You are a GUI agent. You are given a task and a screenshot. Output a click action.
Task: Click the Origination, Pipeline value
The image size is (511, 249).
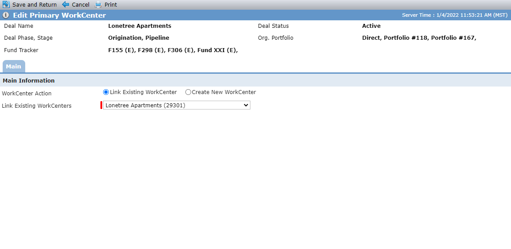point(138,38)
